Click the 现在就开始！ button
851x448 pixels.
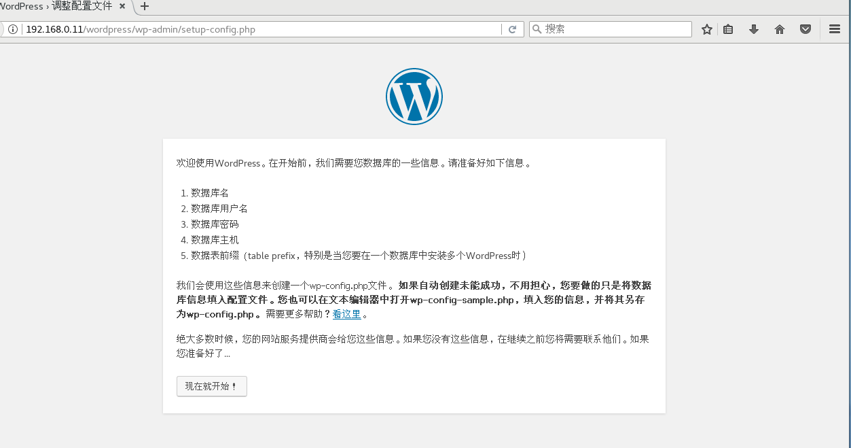pyautogui.click(x=211, y=386)
